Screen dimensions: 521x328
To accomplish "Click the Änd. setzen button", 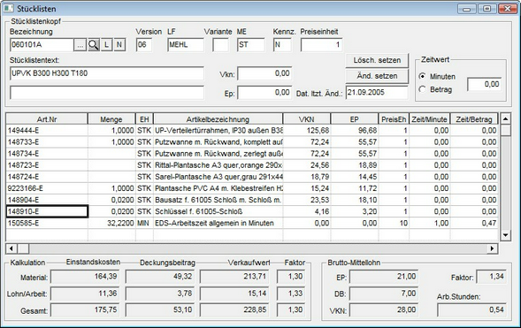I will point(377,76).
